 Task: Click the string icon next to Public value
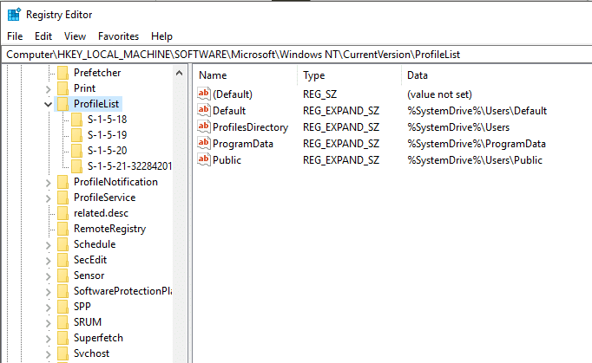204,160
